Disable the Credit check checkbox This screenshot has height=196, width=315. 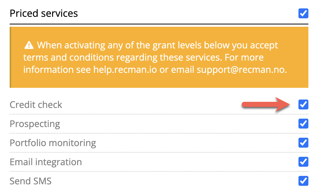point(303,105)
